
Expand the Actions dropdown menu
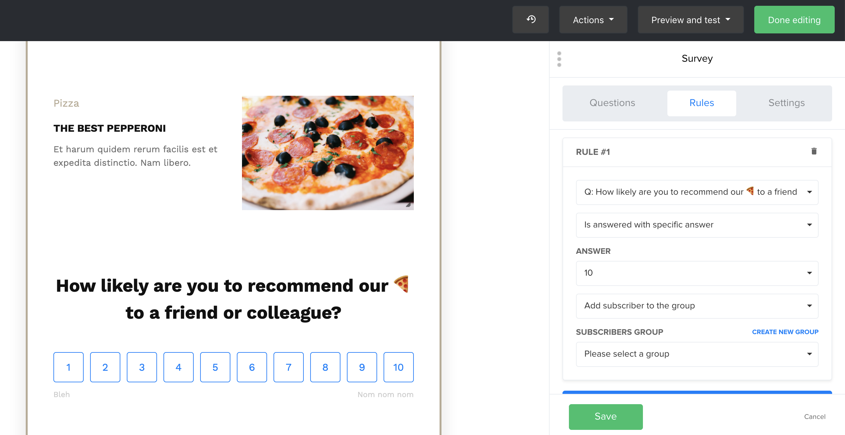coord(593,20)
